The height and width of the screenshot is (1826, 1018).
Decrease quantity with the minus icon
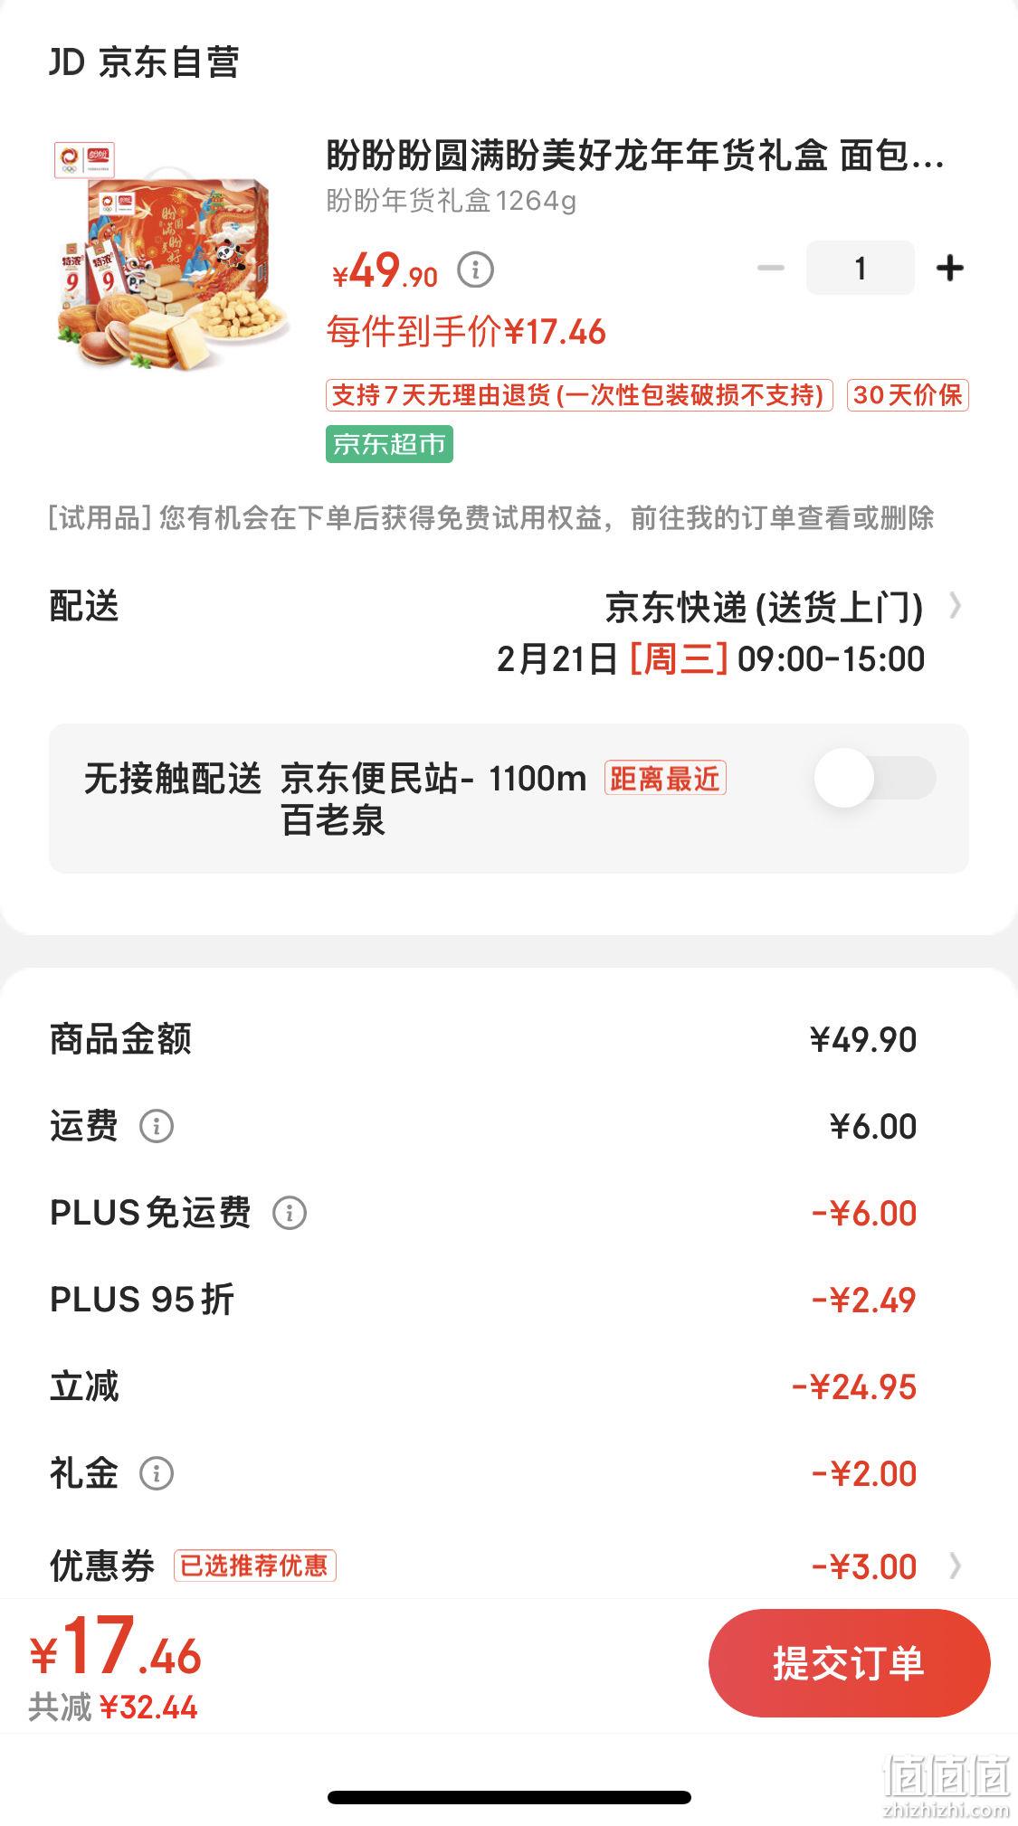coord(770,269)
